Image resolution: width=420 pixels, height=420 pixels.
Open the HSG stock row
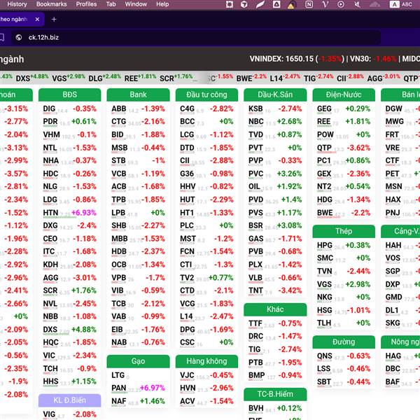click(344, 310)
